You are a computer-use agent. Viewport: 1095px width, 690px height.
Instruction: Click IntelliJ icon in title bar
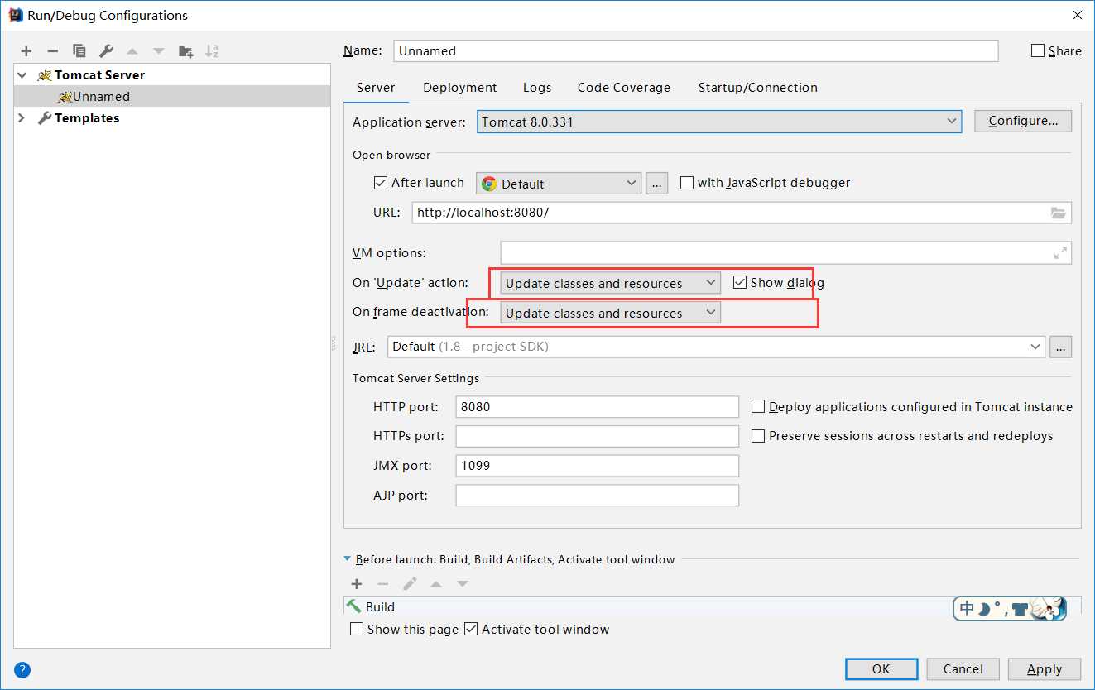(14, 15)
